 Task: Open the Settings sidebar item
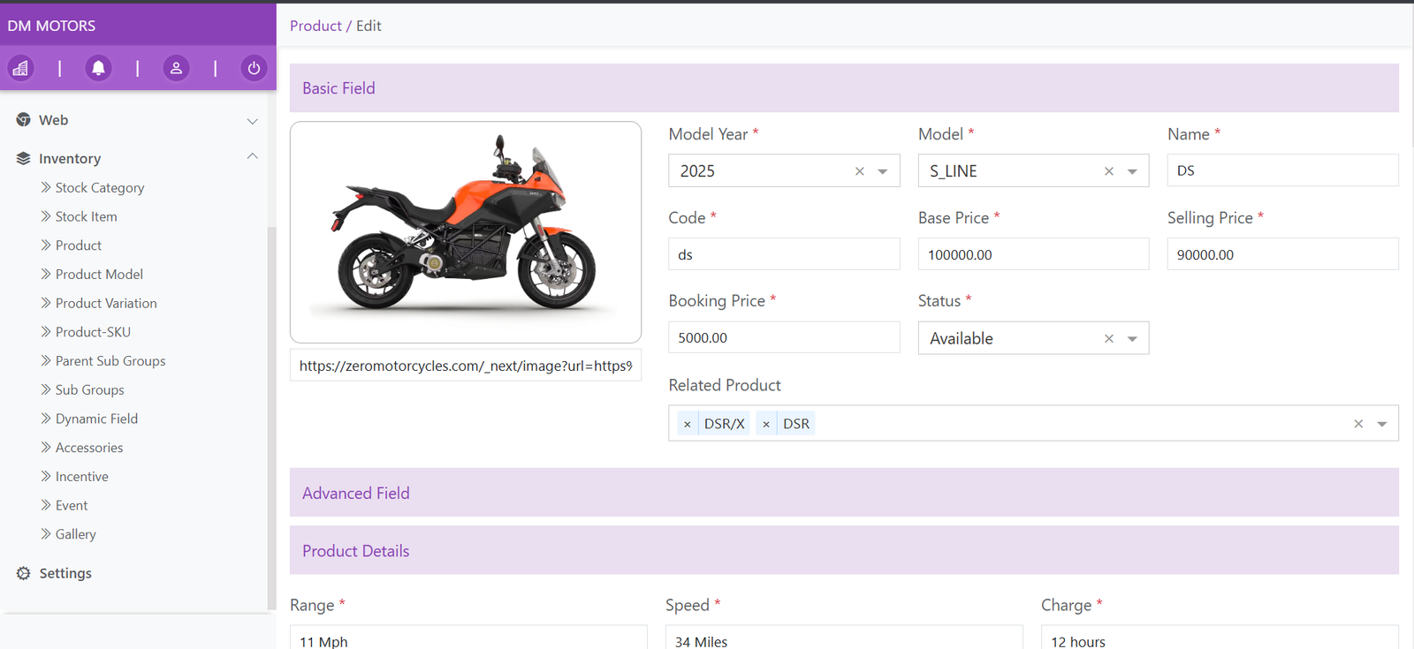click(65, 573)
